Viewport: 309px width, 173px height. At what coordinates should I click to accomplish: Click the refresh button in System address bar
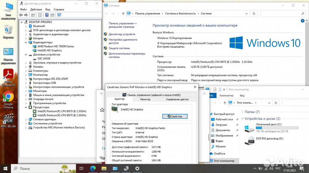coord(254,14)
